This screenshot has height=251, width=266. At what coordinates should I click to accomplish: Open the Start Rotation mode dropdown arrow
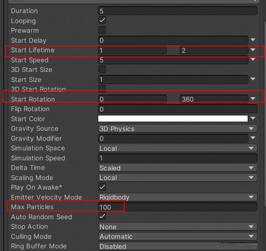253,98
